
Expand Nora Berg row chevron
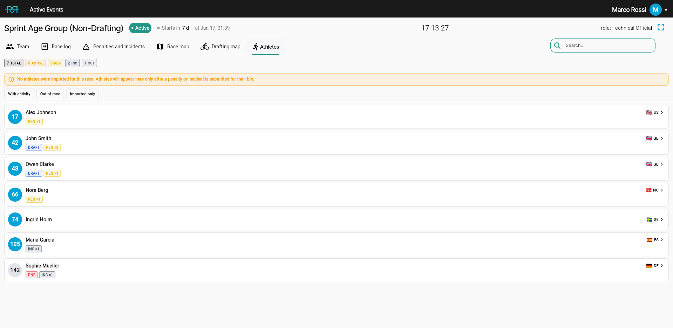662,190
